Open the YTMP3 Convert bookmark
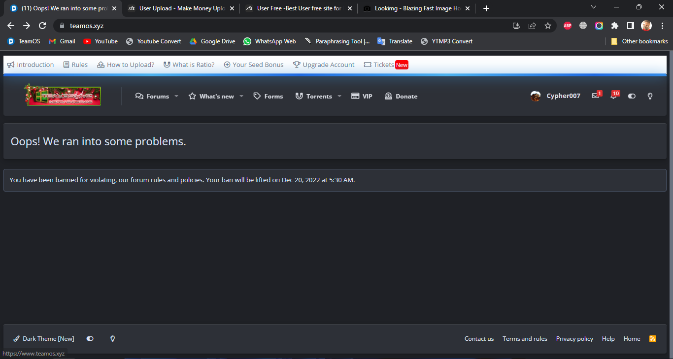 [x=446, y=41]
